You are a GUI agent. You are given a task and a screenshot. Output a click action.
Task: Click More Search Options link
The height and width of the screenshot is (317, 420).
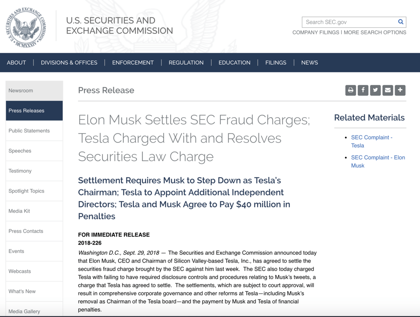tap(375, 32)
